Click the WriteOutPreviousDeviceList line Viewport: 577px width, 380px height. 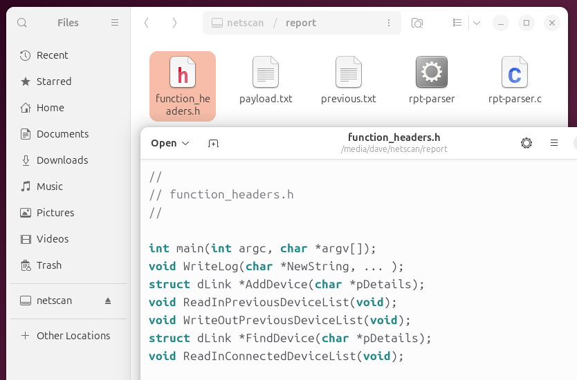[280, 321]
